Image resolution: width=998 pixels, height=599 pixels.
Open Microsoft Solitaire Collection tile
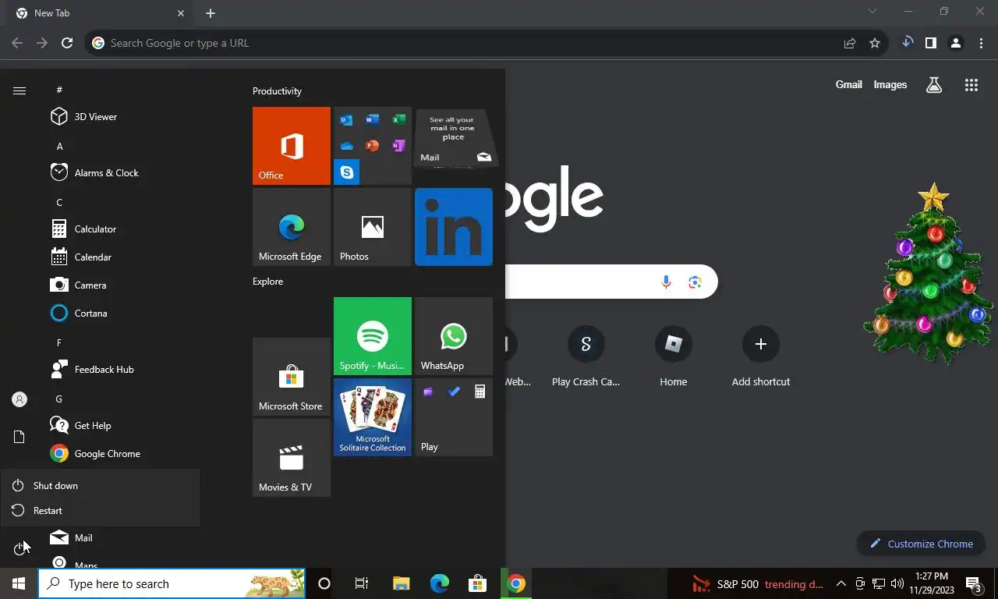[x=373, y=417]
